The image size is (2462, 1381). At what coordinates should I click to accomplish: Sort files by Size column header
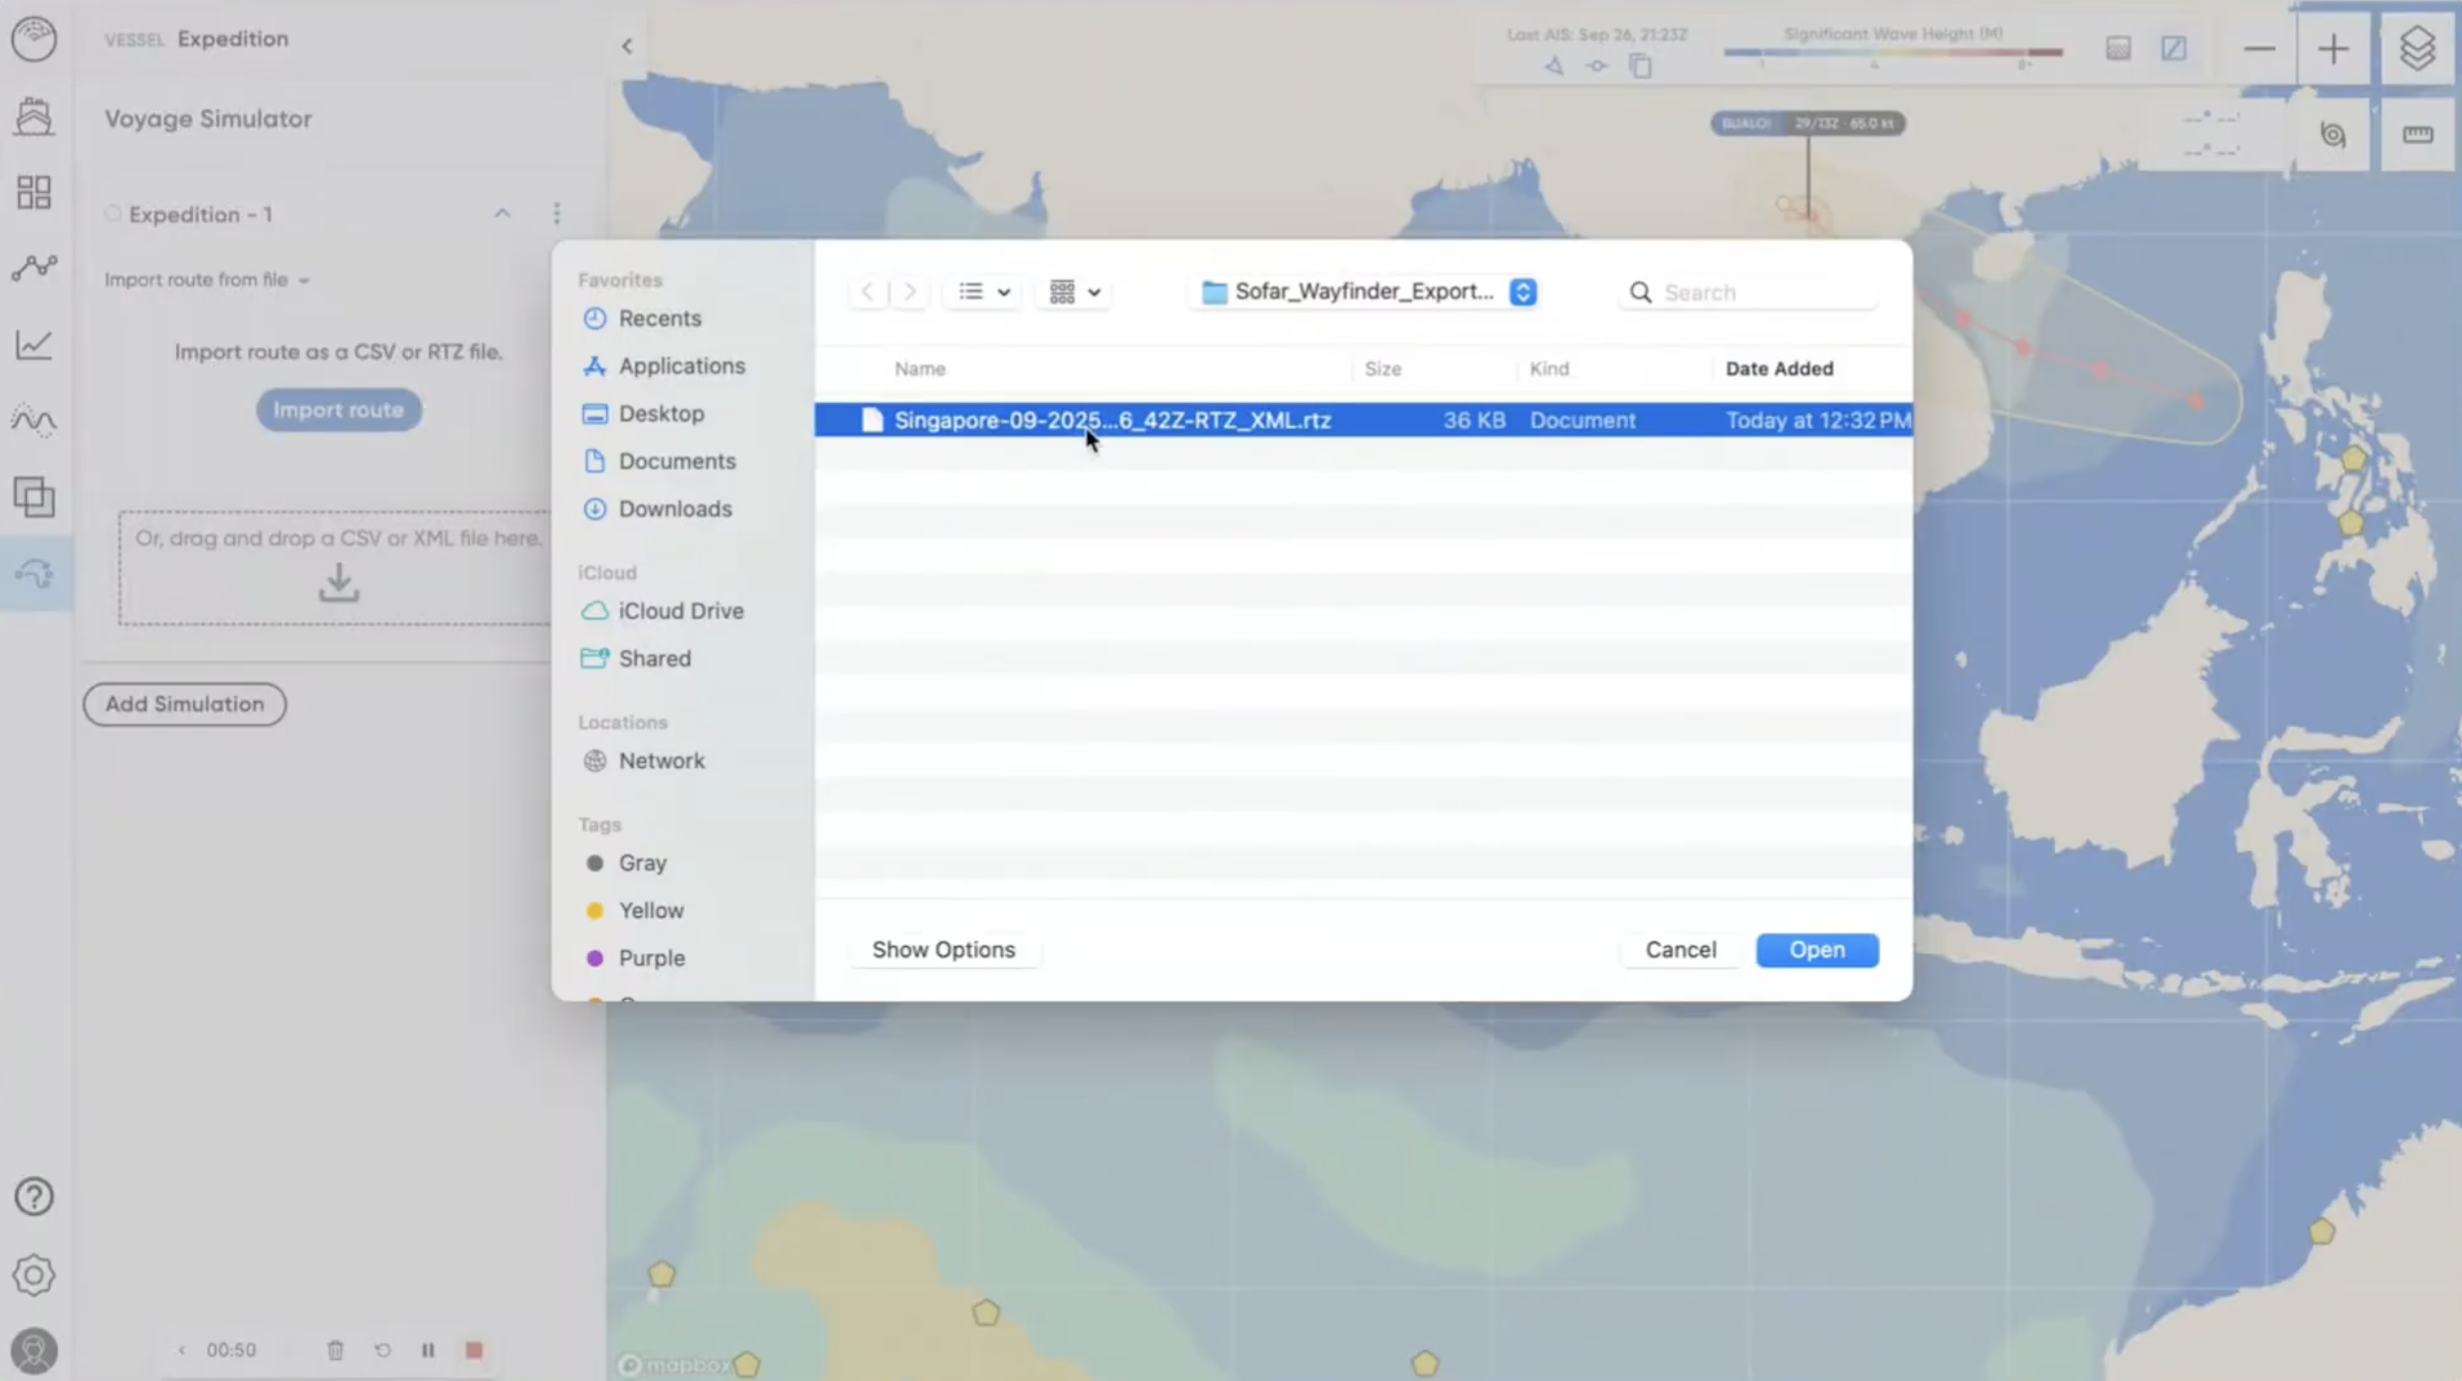[x=1382, y=369]
